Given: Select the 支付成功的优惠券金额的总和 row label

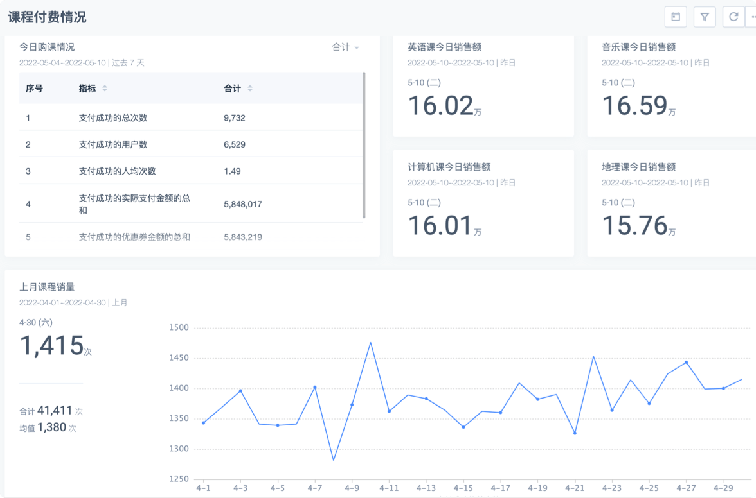Looking at the screenshot, I should tap(134, 237).
